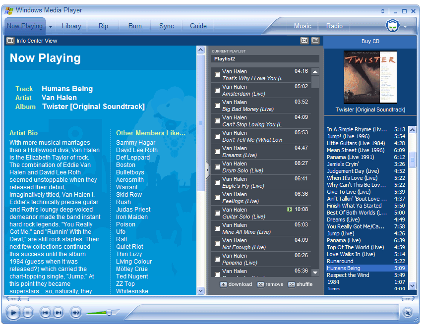423x328 pixels.
Task: Open the Def Leppard artist link
Action: click(x=133, y=158)
